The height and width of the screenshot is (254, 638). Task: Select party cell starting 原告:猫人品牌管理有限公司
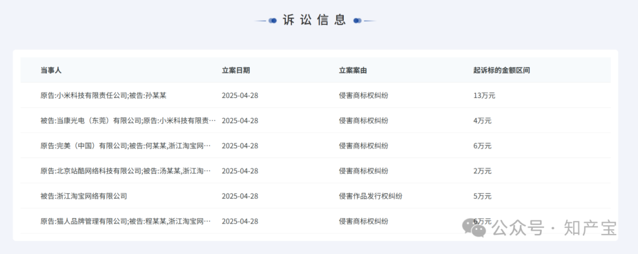pos(126,222)
